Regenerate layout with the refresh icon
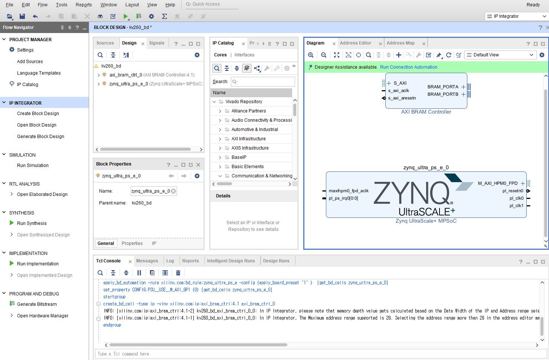 point(449,55)
